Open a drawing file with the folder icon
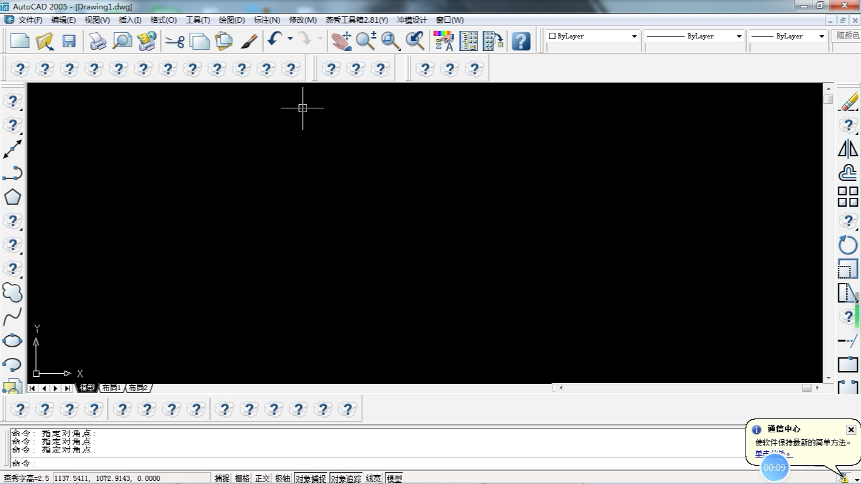 tap(45, 41)
